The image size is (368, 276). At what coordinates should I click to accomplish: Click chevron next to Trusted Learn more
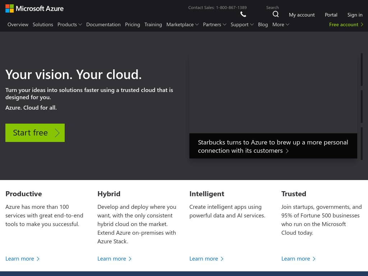tap(314, 259)
